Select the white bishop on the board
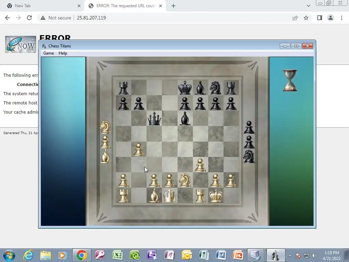This screenshot has height=262, width=349. point(154,195)
